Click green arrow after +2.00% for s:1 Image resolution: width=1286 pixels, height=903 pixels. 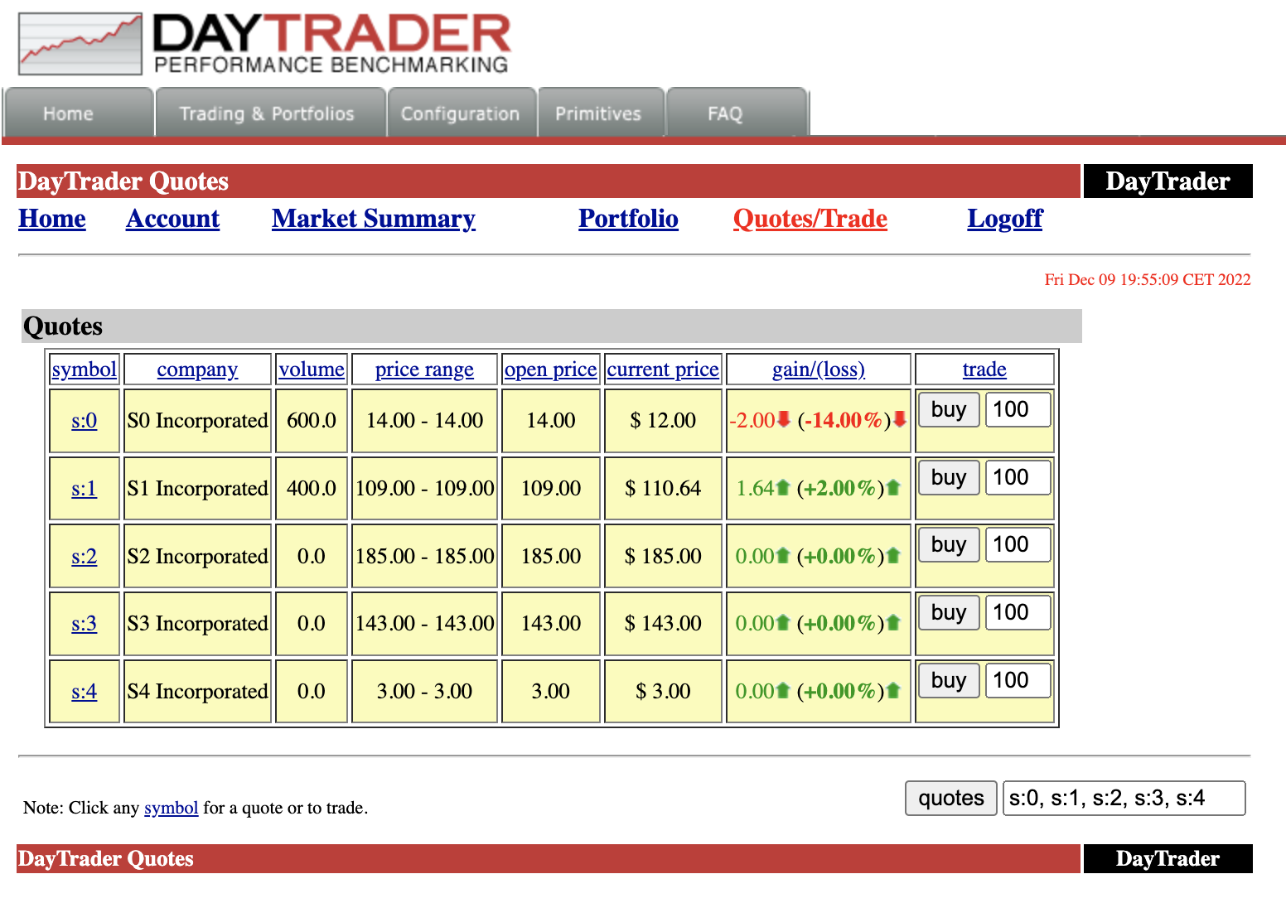click(x=893, y=488)
